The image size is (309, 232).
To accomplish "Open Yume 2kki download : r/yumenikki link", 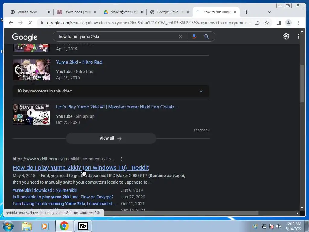I will (x=45, y=190).
